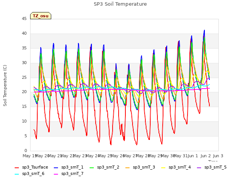The image size is (241, 181).
Task: Click the Jun 2 x-axis tick label
Action: pyautogui.click(x=206, y=156)
